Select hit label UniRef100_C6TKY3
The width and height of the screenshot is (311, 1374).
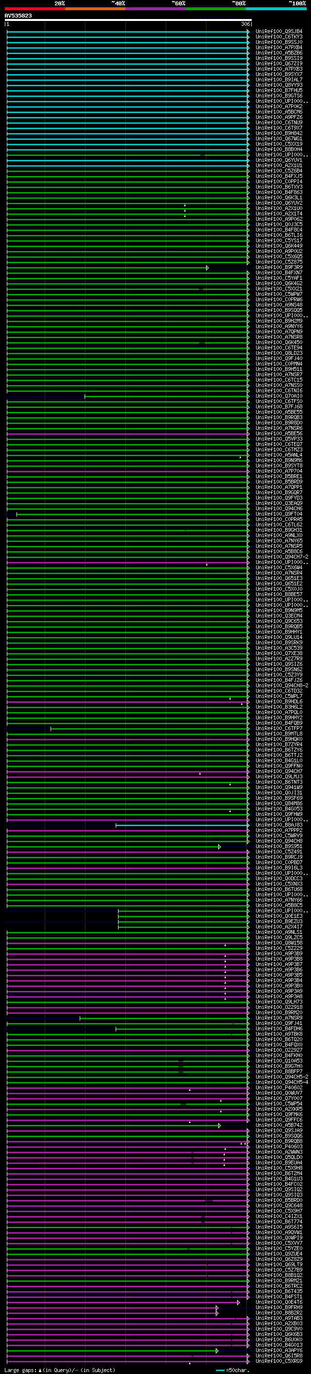(x=278, y=37)
